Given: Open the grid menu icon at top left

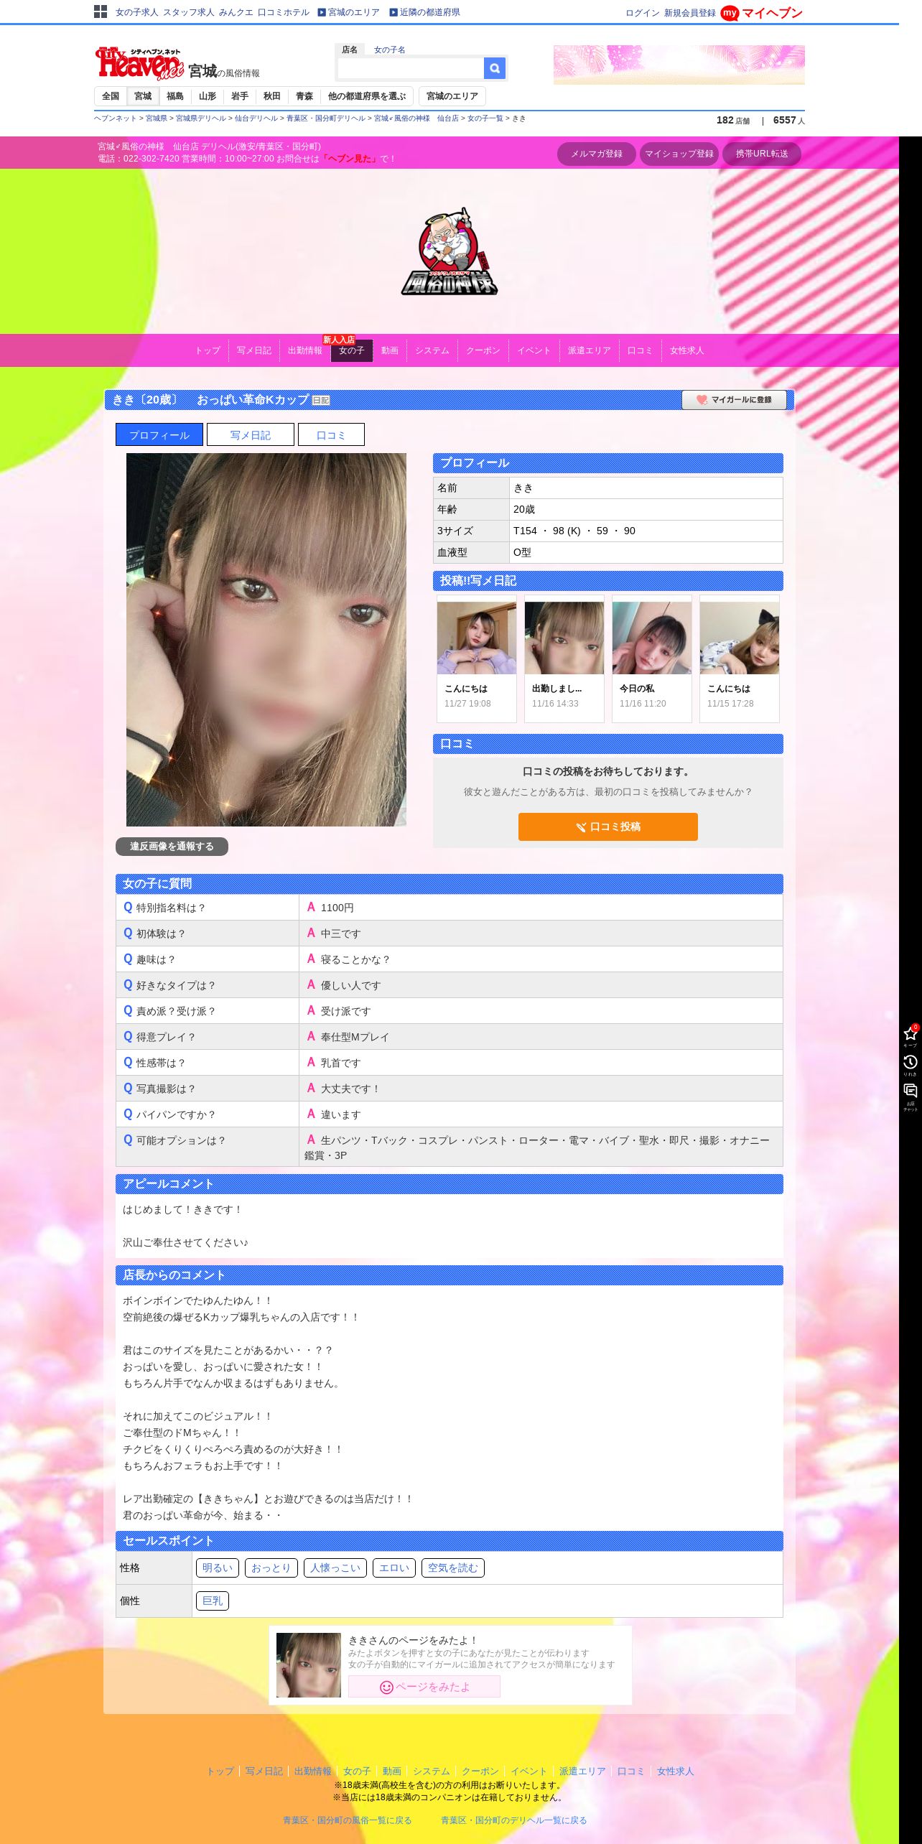Looking at the screenshot, I should tap(101, 11).
